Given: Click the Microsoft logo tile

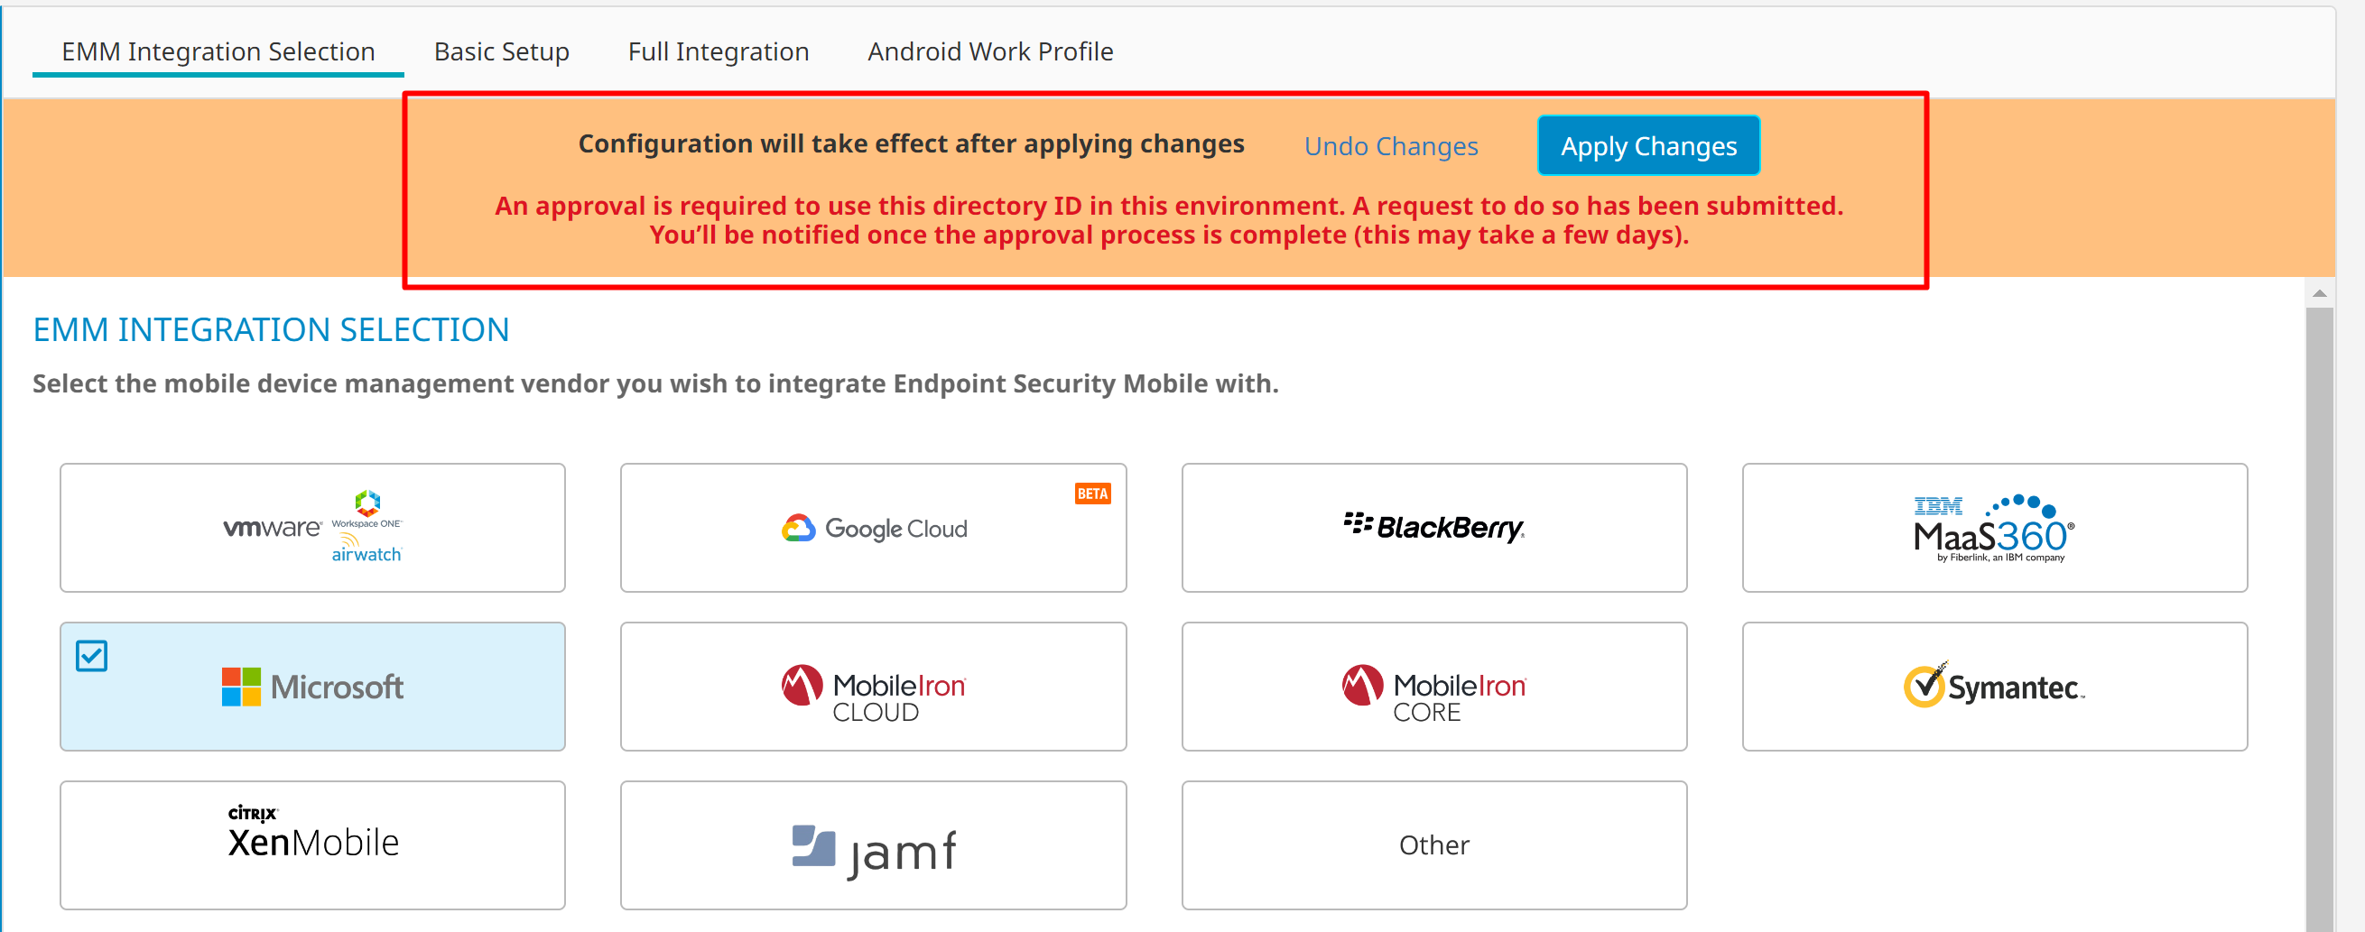Looking at the screenshot, I should tap(312, 687).
